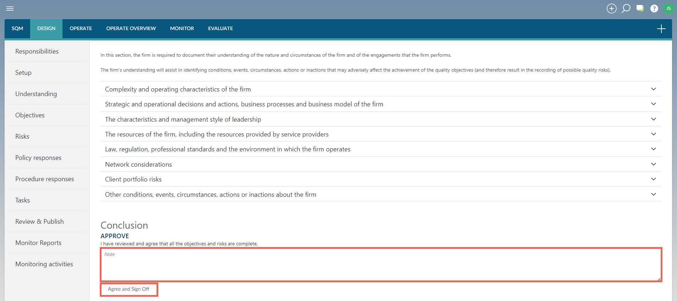Go to Understanding in the sidebar
The image size is (677, 301).
point(47,94)
